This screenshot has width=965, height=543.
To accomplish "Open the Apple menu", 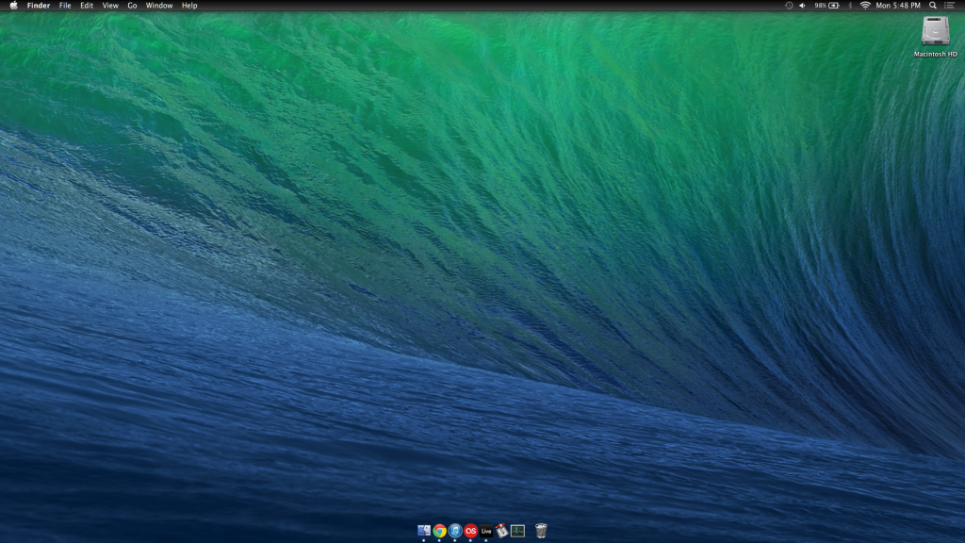I will (13, 6).
